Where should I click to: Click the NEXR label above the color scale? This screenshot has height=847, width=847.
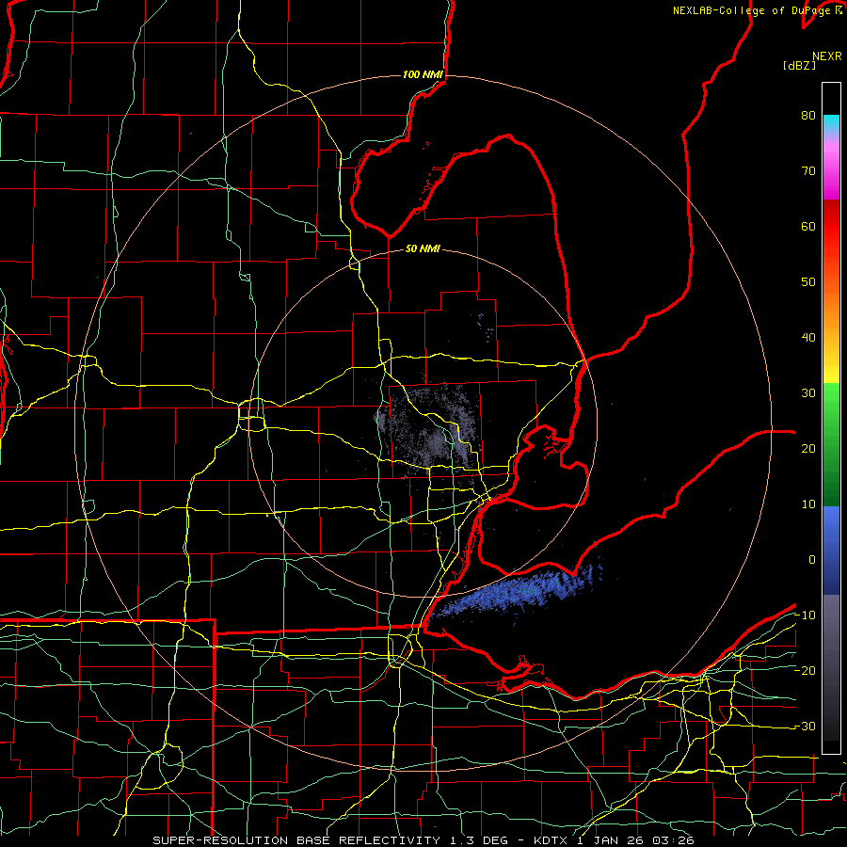827,56
